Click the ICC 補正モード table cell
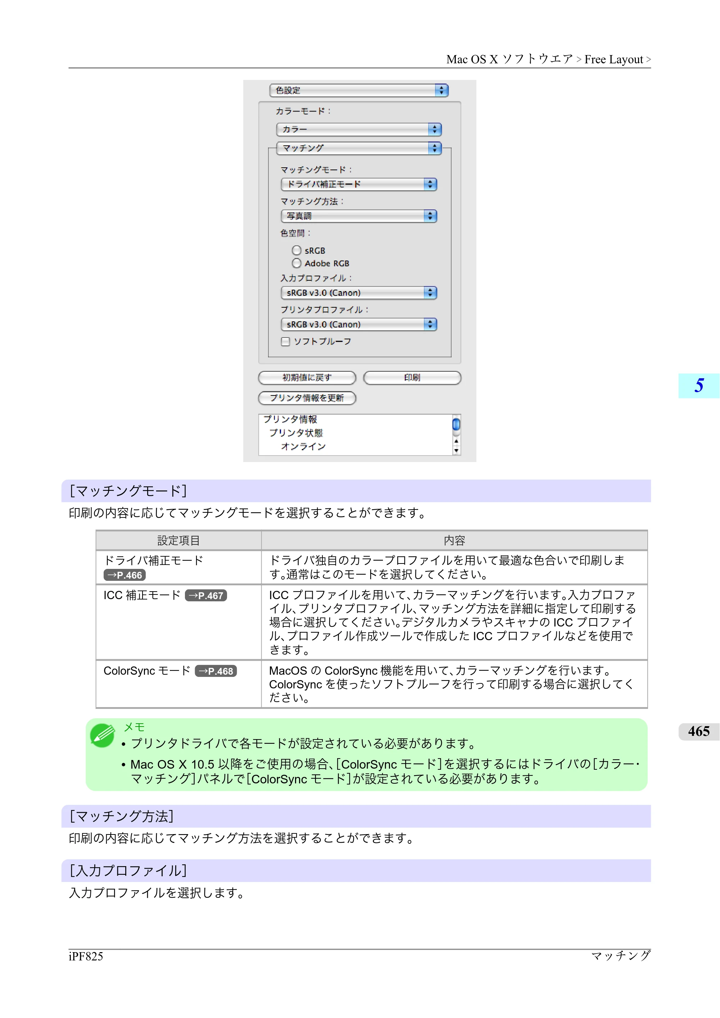The height and width of the screenshot is (1018, 720). (x=179, y=622)
